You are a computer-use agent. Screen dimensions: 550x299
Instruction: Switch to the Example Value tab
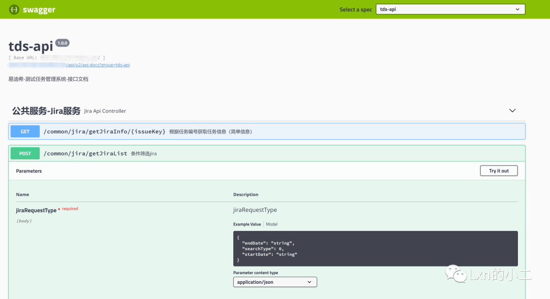pos(247,224)
